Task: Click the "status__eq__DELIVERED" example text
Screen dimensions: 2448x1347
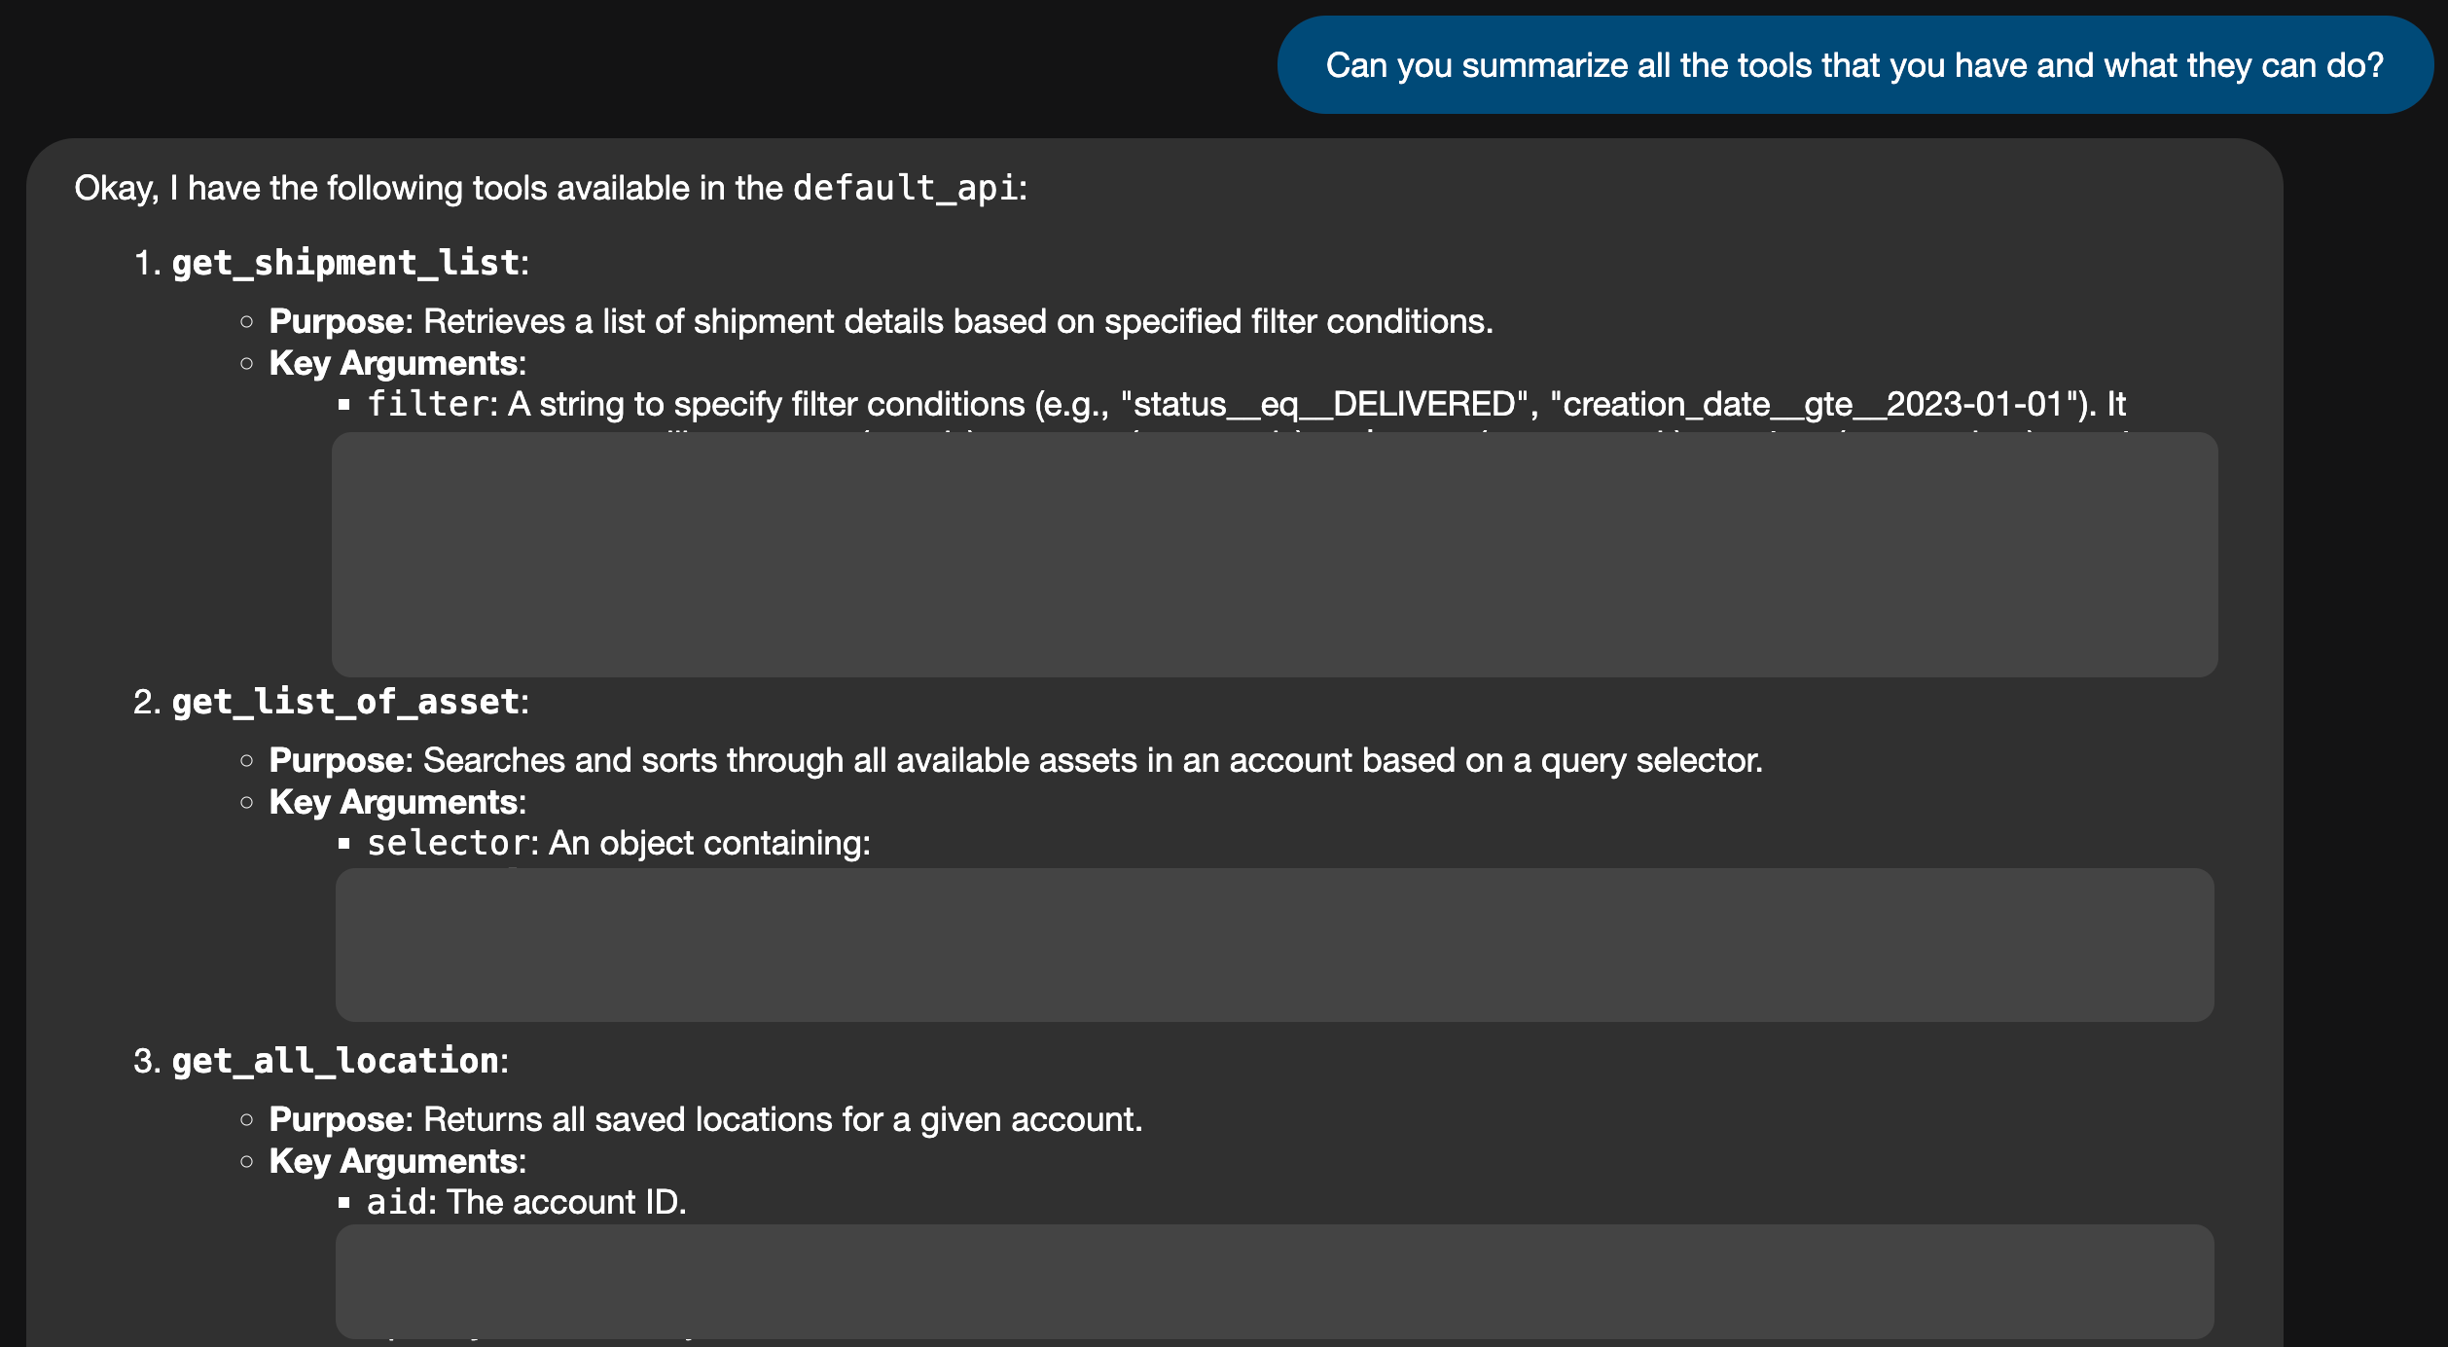Action: 1322,404
